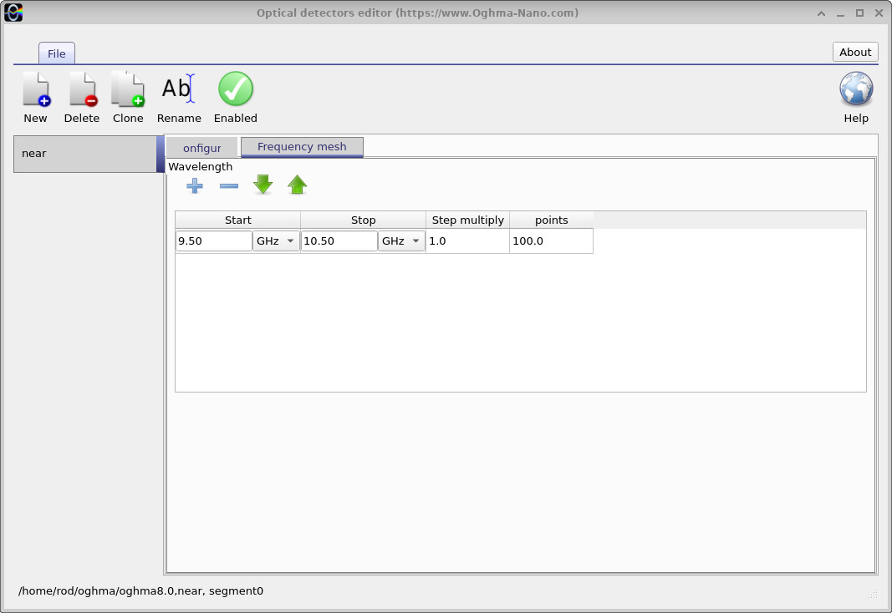Click the Step multiply cell 1.0
Screen dimensions: 892x613
pyautogui.click(x=467, y=241)
